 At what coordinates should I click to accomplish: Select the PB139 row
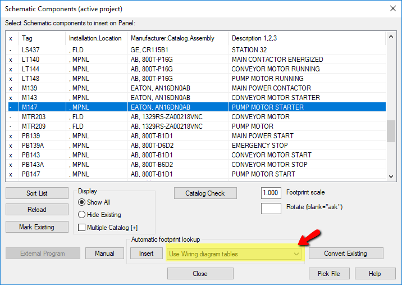(x=197, y=136)
